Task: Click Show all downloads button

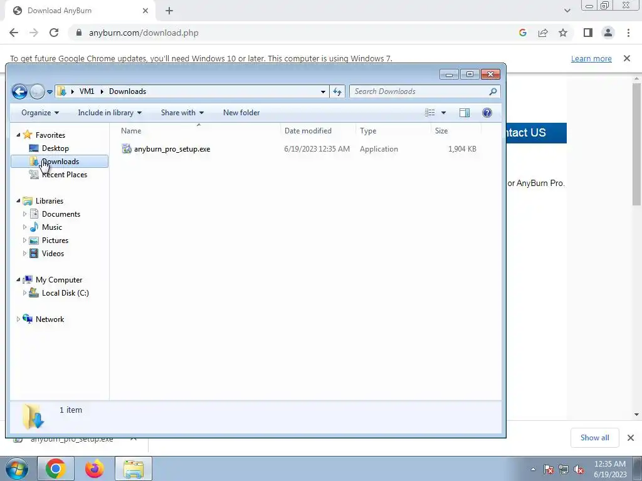Action: coord(594,438)
